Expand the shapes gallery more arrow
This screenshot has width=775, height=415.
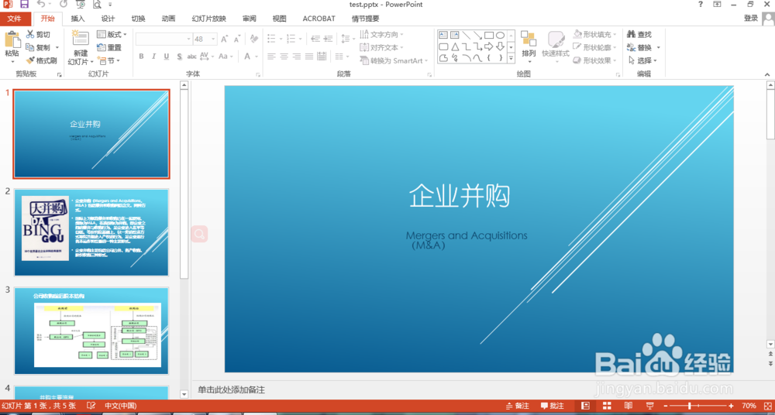click(x=511, y=58)
